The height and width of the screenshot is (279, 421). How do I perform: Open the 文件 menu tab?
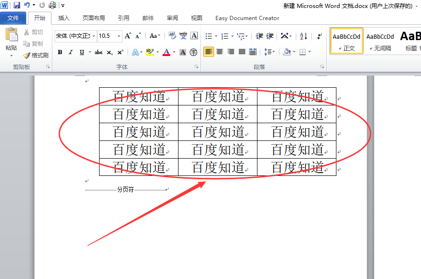tap(13, 18)
